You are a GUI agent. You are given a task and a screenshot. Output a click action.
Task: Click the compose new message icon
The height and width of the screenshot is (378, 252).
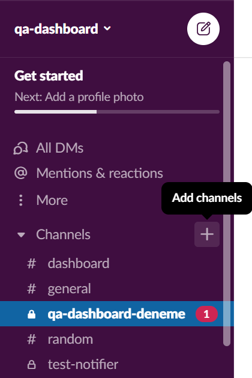[x=203, y=29]
